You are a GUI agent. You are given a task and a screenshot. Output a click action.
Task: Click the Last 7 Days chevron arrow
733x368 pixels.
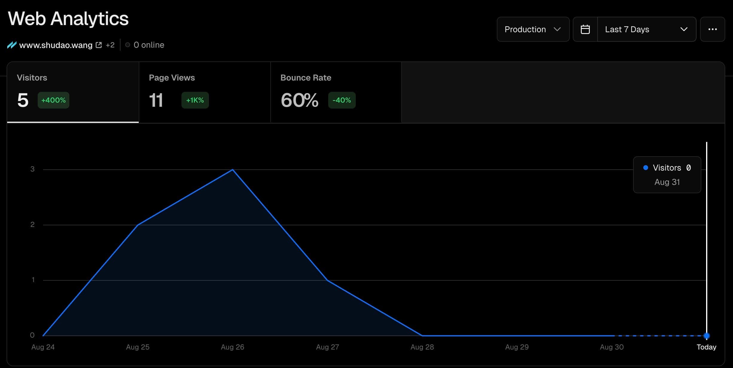click(684, 29)
